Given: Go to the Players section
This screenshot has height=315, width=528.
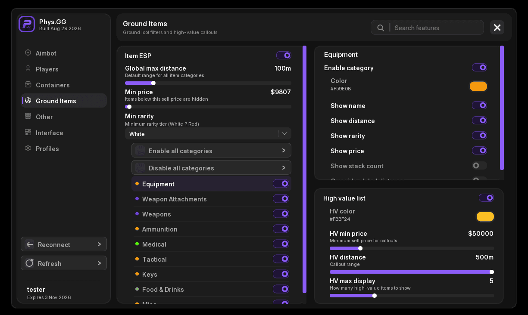Looking at the screenshot, I should (64, 69).
